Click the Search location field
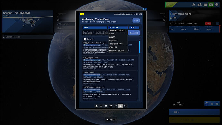This screenshot has width=222, height=125. point(28,37)
